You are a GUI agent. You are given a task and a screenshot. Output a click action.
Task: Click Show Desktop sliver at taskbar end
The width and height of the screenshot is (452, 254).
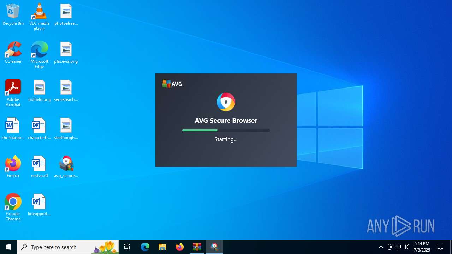(x=451, y=247)
